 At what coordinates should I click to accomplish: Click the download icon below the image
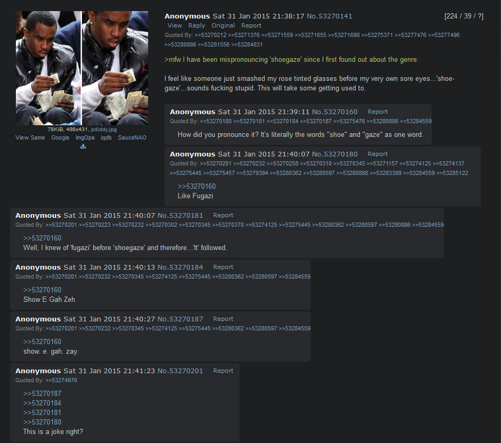(83, 146)
